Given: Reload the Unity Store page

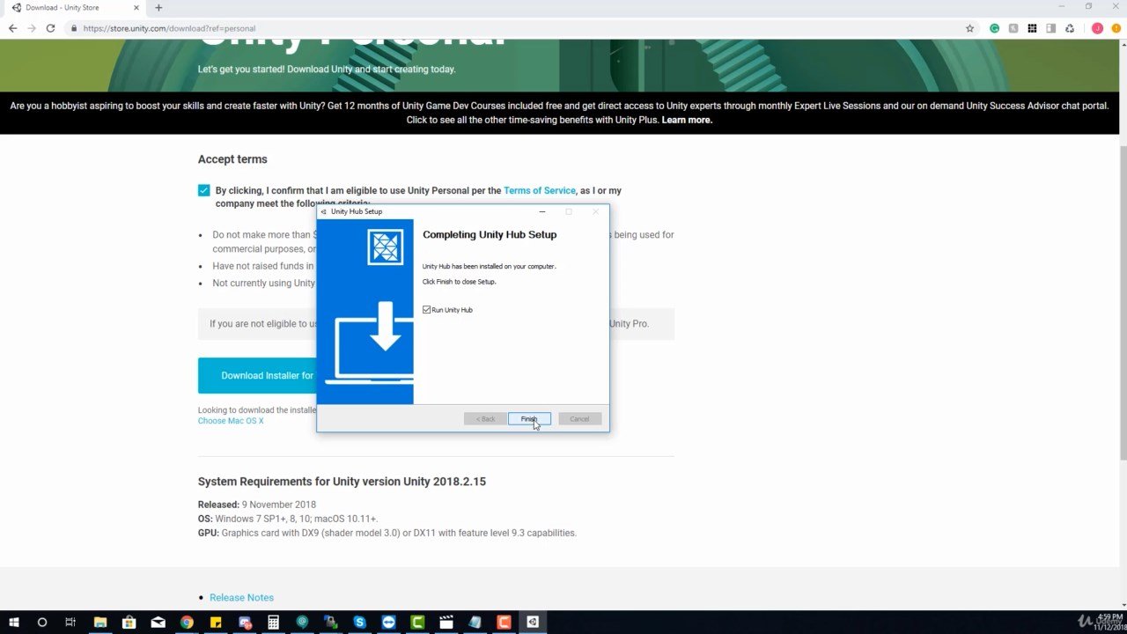Looking at the screenshot, I should (x=51, y=28).
